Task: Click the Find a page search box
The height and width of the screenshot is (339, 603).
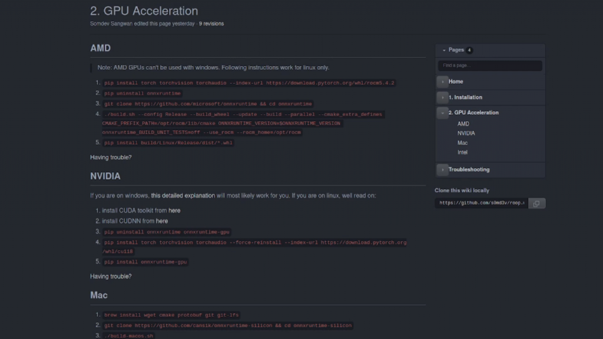Action: click(490, 65)
